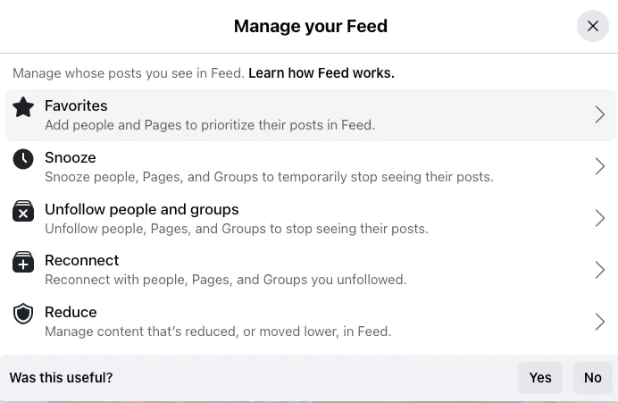The width and height of the screenshot is (618, 403).
Task: Answer Yes to Was this useful
Action: coord(540,378)
